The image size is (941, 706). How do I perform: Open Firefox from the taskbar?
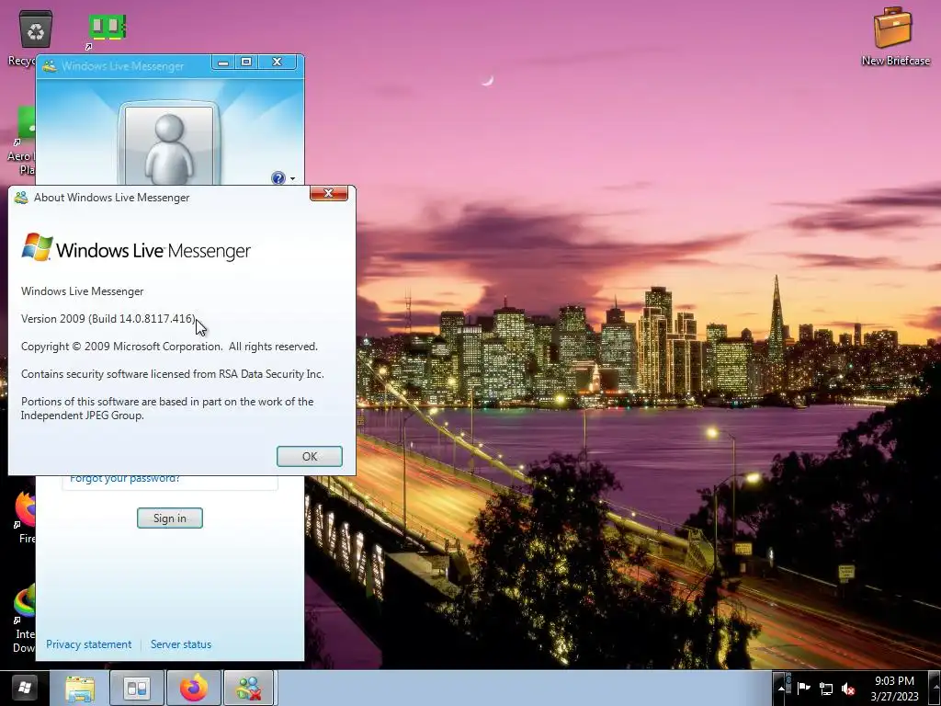click(194, 689)
